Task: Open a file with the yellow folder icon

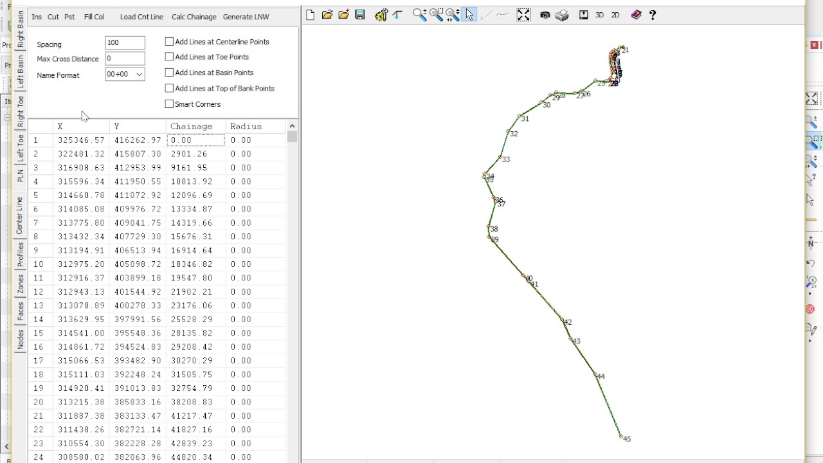Action: [x=327, y=15]
